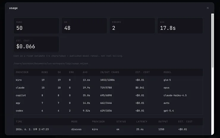This screenshot has height=138, width=220.
Task: Click the 1032/12806 in/out chars value
Action: coord(107,80)
